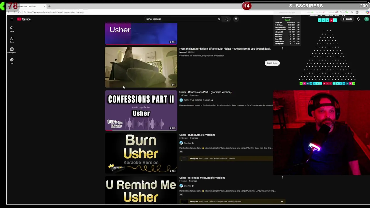Add page to favorites star icon
The height and width of the screenshot is (208, 370).
click(x=341, y=12)
